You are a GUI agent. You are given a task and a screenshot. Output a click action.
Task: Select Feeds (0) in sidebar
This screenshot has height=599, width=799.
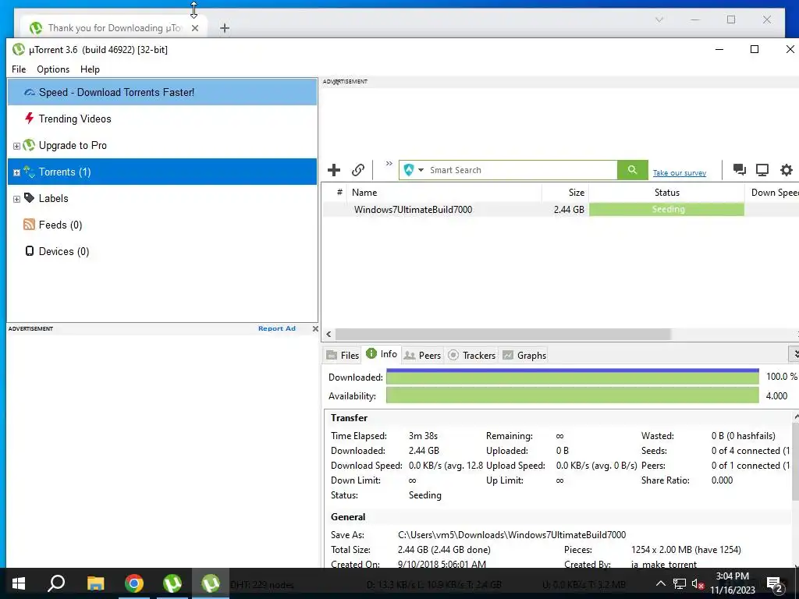click(162, 225)
